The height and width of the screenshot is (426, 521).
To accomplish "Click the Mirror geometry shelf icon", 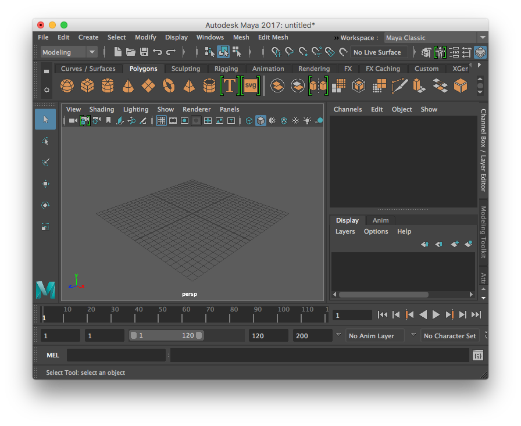I will [x=318, y=85].
